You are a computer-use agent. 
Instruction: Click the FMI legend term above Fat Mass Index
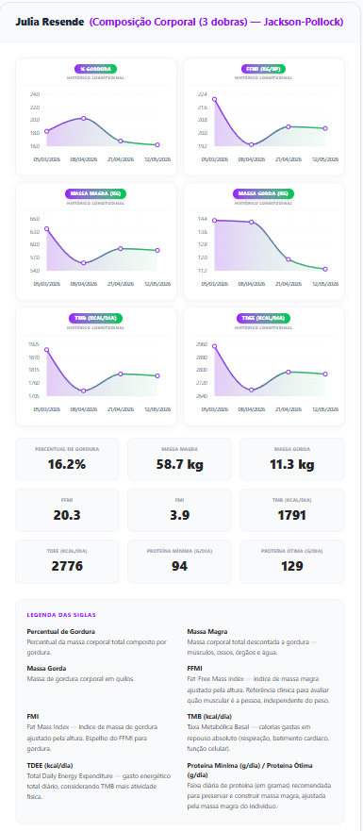[x=33, y=716]
